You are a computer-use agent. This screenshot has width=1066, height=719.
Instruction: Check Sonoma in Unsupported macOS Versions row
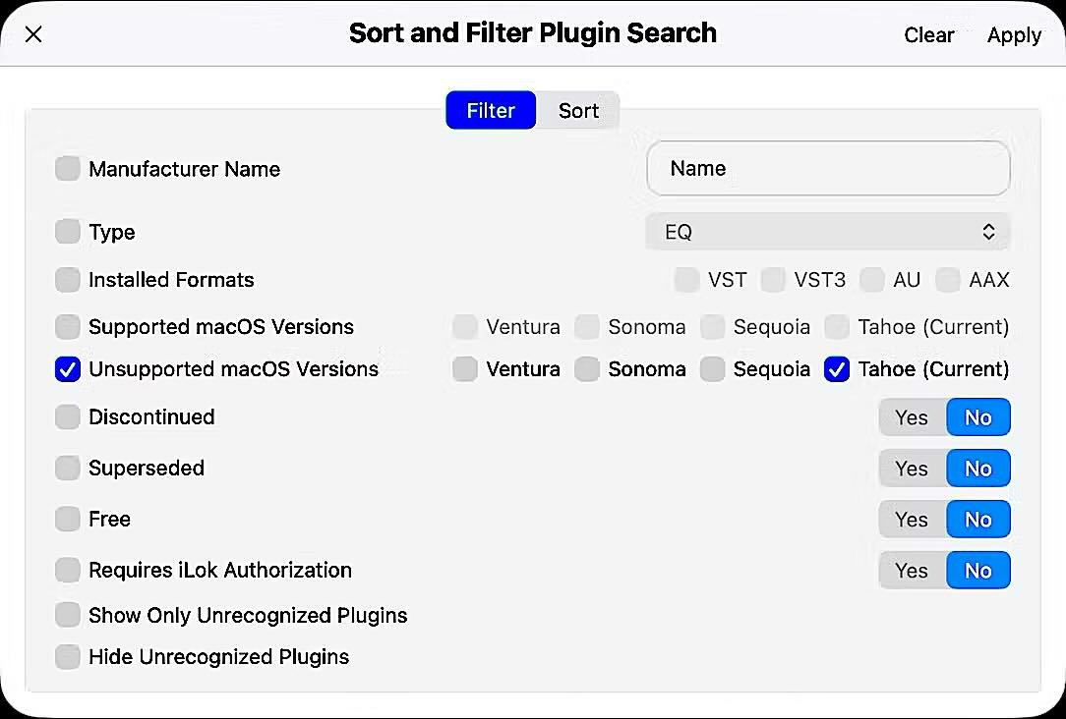(x=587, y=369)
